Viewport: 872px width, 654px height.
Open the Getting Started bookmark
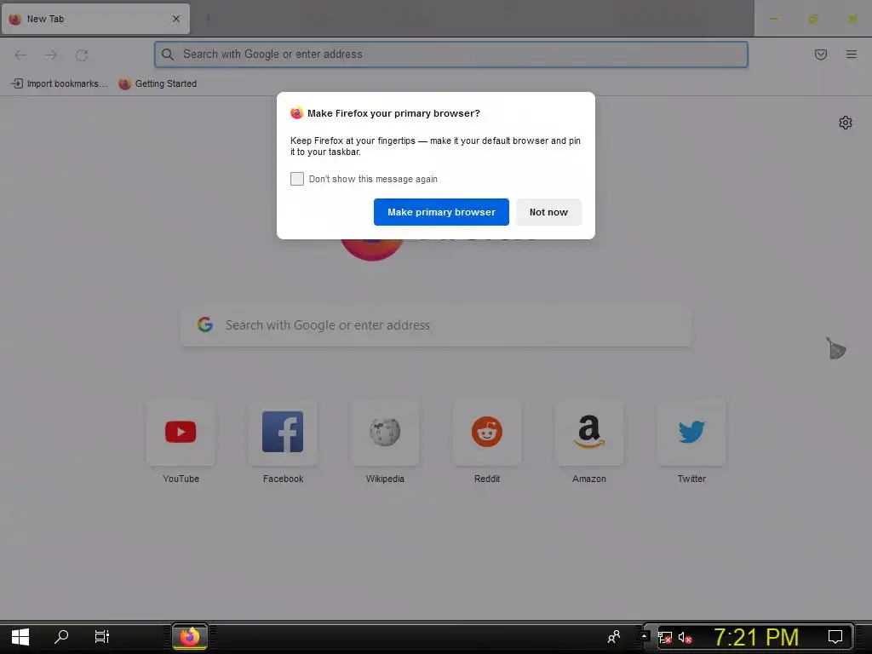158,83
